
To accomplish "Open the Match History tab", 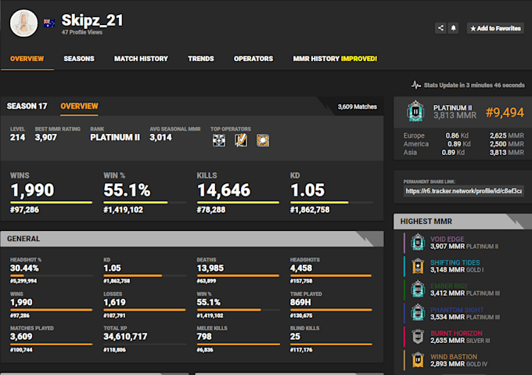I will point(141,59).
